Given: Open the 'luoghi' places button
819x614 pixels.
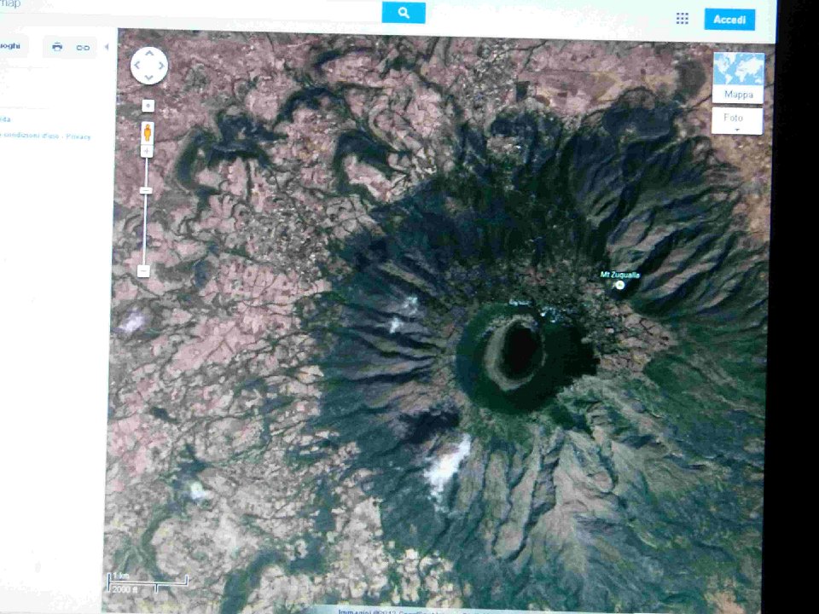Looking at the screenshot, I should [x=11, y=46].
